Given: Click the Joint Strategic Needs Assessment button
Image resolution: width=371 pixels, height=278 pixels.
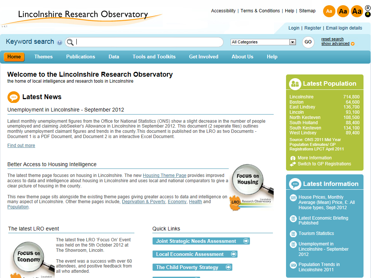Looking at the screenshot, I should tap(201, 241).
